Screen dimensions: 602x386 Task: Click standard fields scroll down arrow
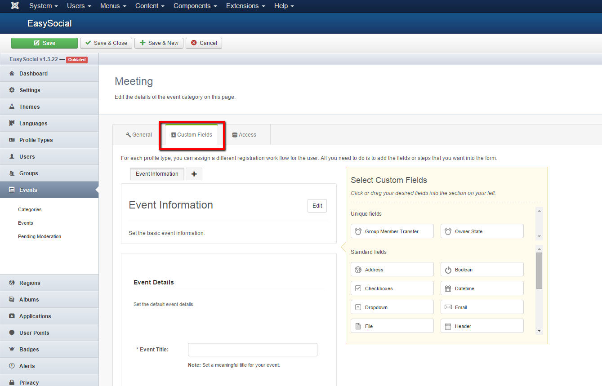[x=540, y=331]
